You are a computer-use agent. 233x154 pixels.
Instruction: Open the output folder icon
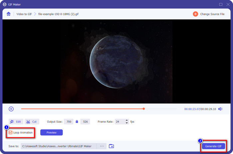(x=111, y=146)
